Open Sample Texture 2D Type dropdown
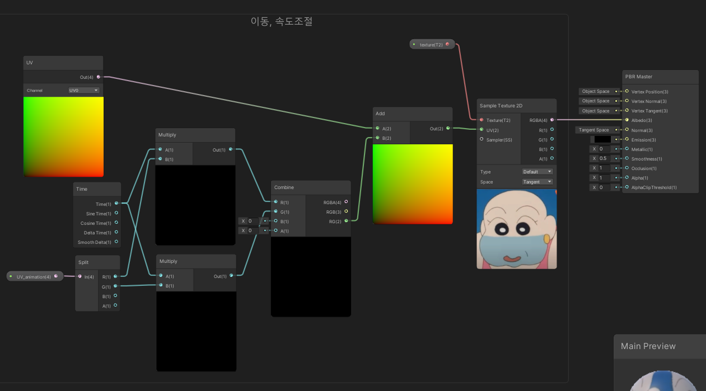The image size is (706, 391). 537,172
